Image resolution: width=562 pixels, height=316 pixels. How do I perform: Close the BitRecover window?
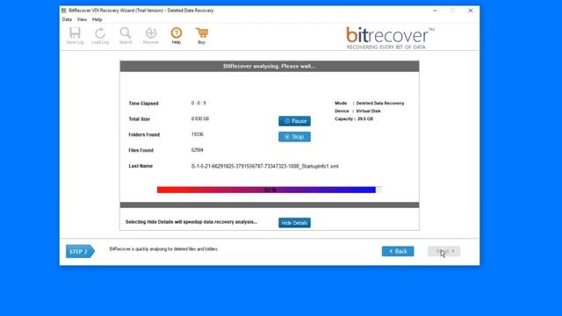click(x=471, y=11)
